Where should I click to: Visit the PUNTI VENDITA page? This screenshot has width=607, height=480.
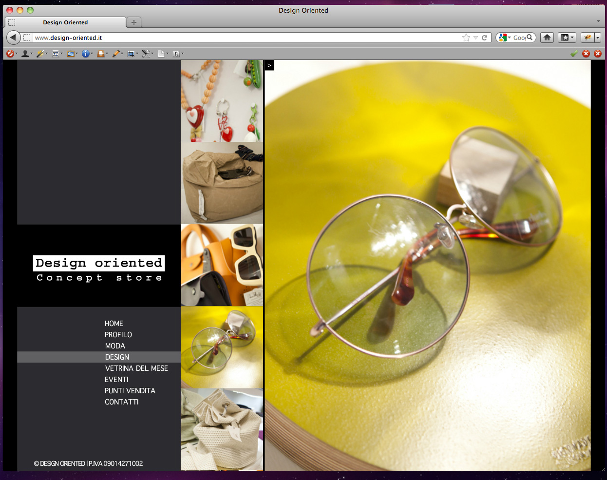[130, 391]
